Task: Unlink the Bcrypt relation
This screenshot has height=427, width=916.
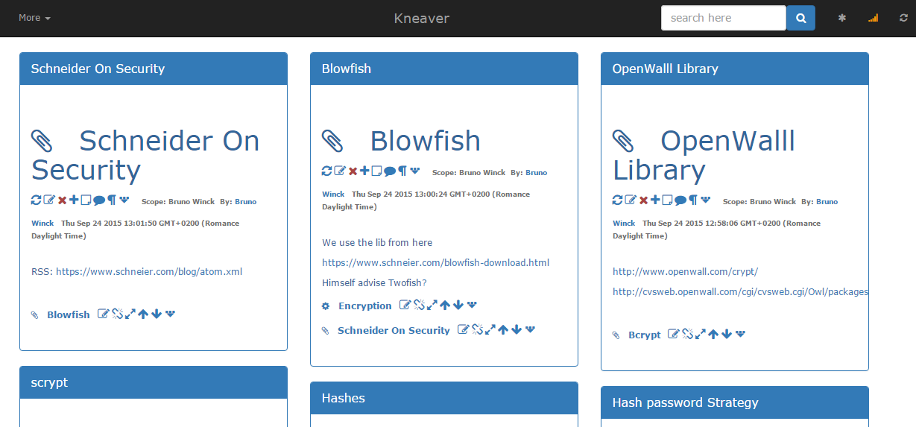Action: point(687,334)
